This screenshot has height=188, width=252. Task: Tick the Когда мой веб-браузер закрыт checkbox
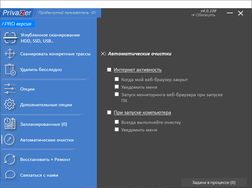point(117,80)
